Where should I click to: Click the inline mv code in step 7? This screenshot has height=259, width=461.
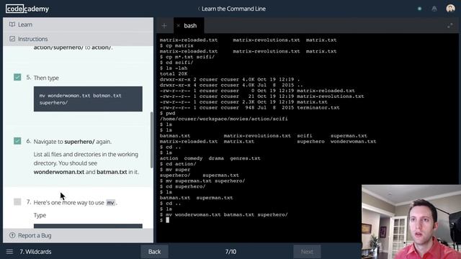click(110, 203)
